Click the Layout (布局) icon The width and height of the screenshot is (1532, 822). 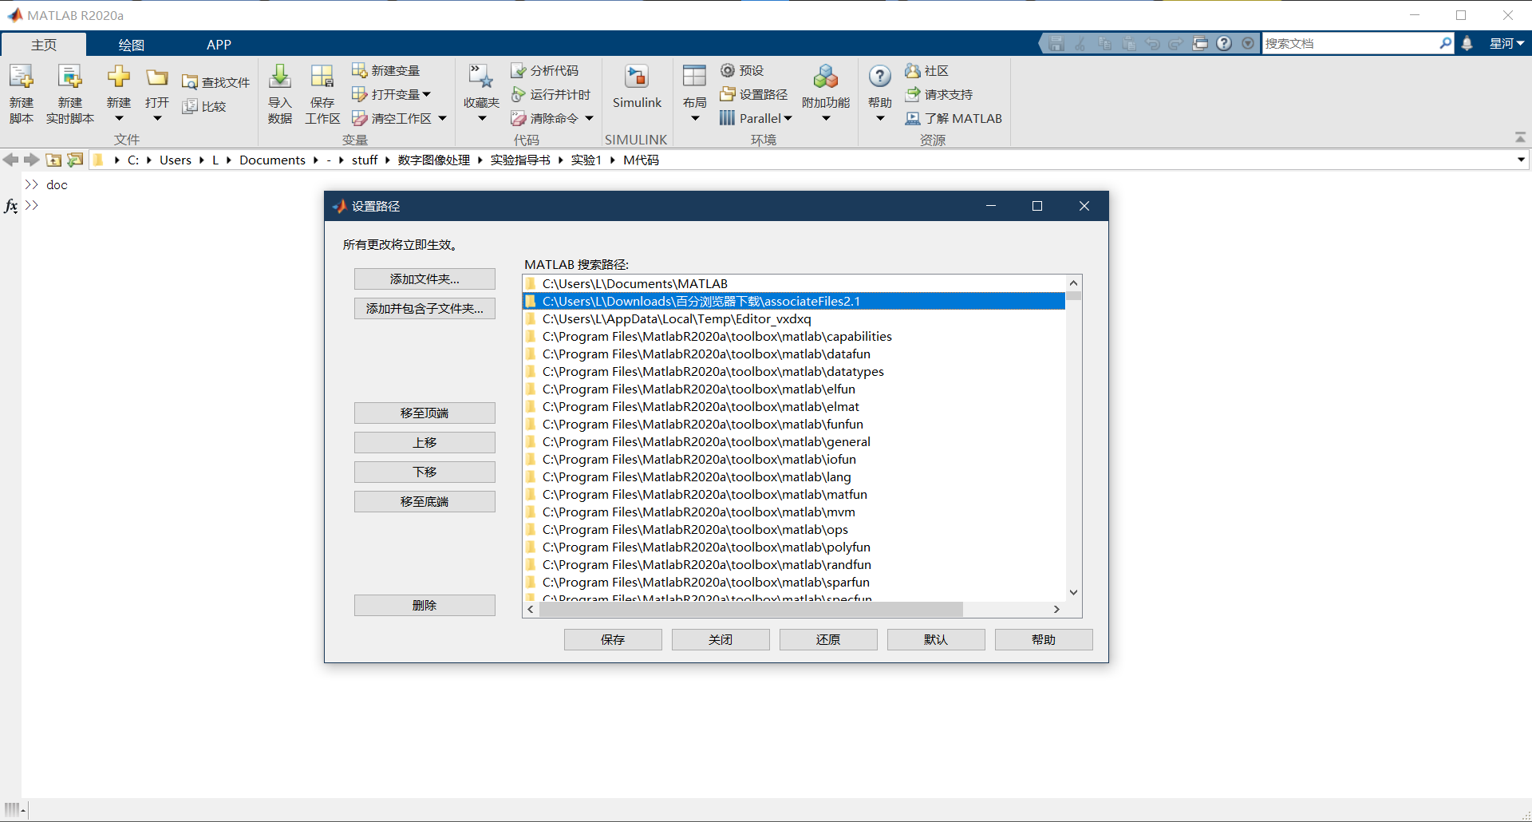coord(694,77)
